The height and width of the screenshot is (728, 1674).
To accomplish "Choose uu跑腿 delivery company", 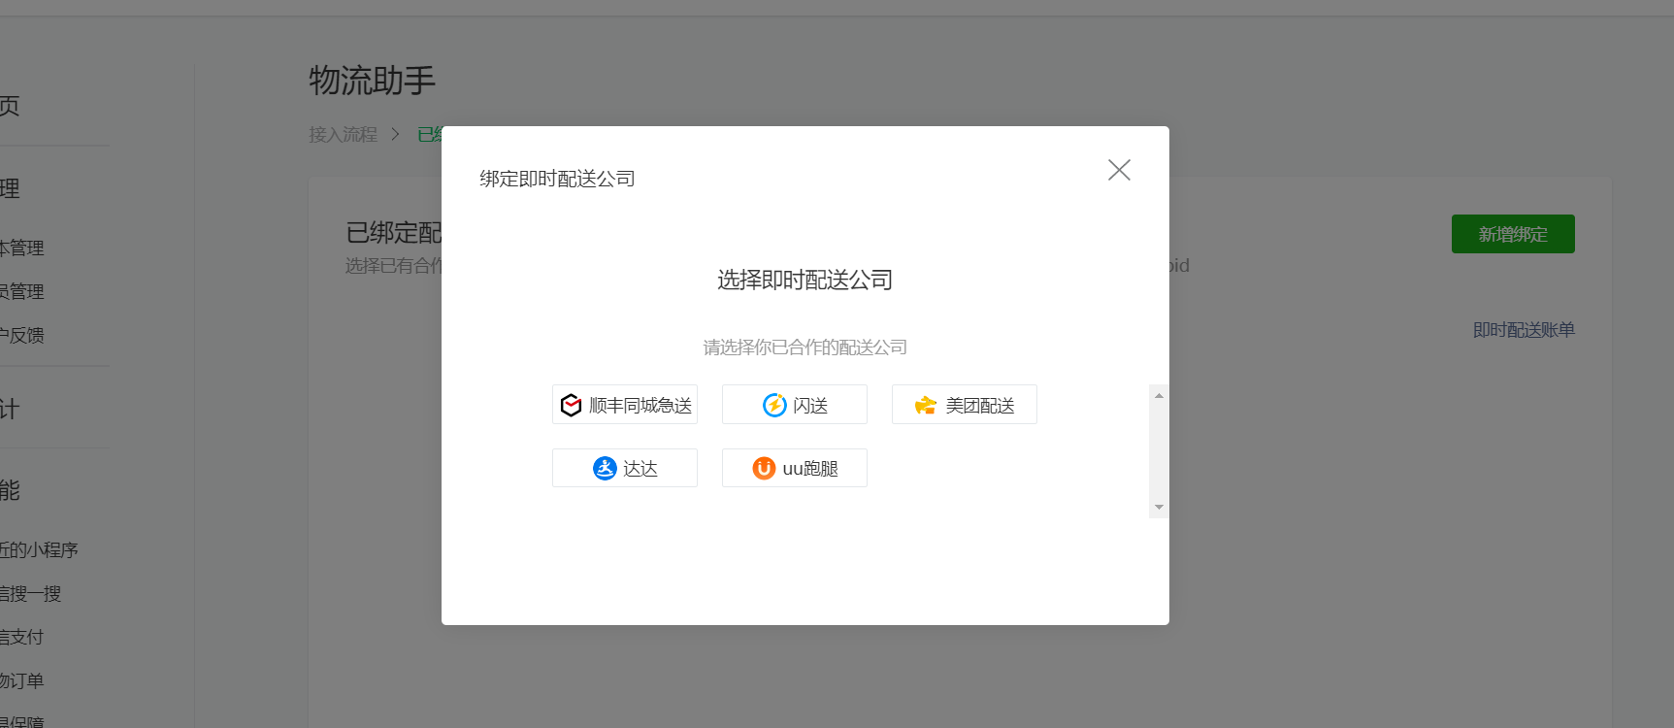I will pos(794,468).
